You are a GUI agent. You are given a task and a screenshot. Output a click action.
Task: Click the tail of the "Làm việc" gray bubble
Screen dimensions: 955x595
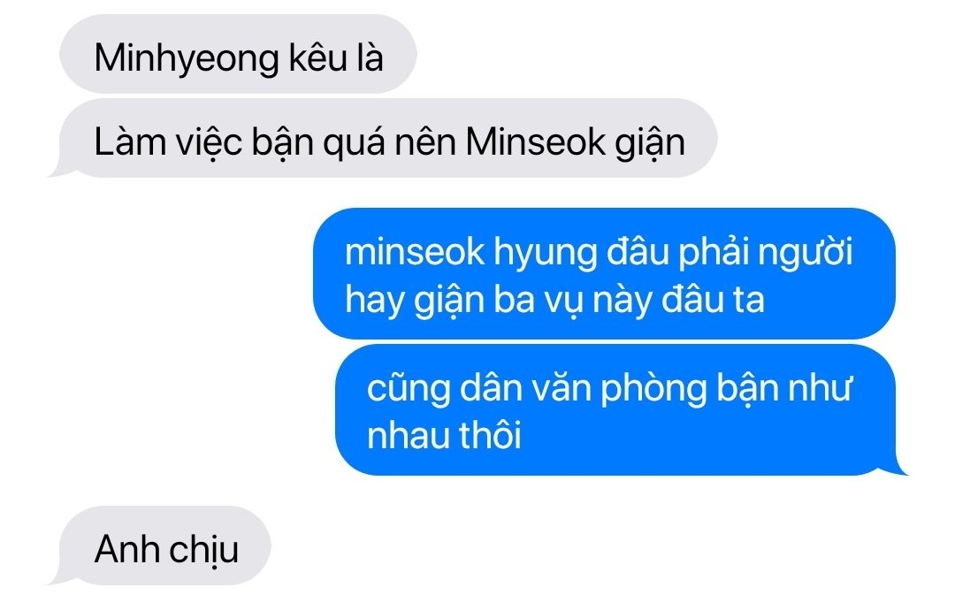coord(58,167)
